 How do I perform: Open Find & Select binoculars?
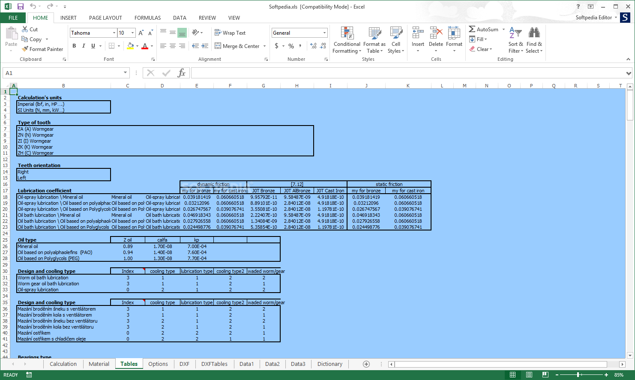pyautogui.click(x=534, y=40)
